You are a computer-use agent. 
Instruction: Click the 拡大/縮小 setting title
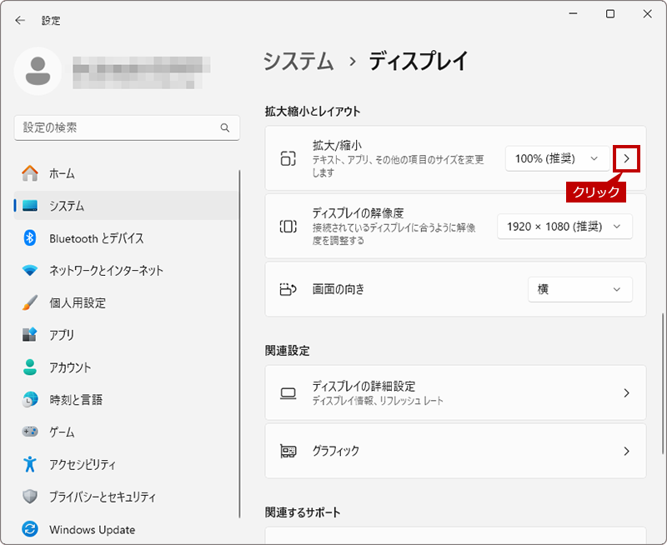(x=337, y=145)
